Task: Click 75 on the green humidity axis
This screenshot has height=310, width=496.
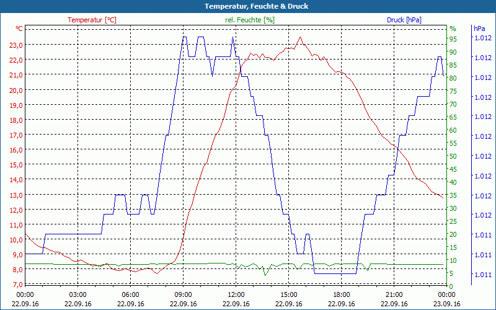Action: 453,91
